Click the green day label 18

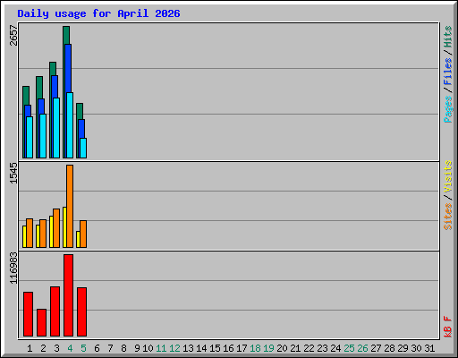coord(255,348)
